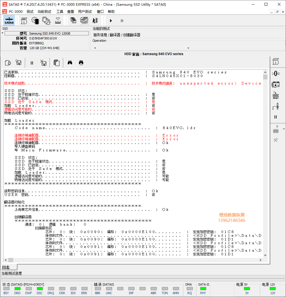Click the RESET counter icon
Screen dimensions: 286x297
(x=276, y=95)
